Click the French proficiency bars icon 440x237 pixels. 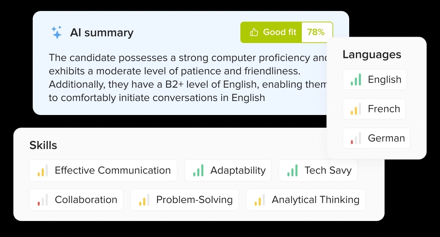[x=356, y=109]
